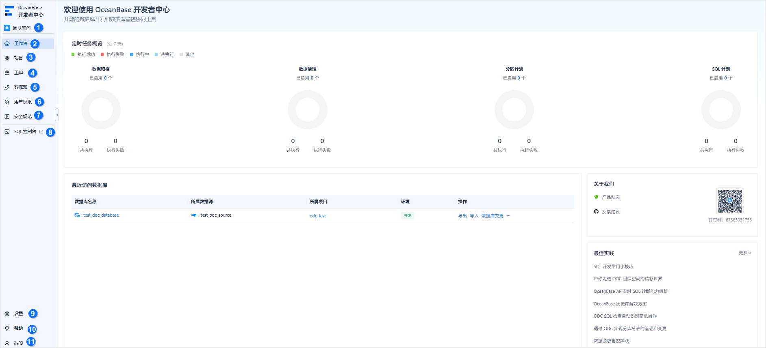Viewport: 766px width, 348px height.
Task: Click the SQL 计划 donut chart
Action: (721, 110)
